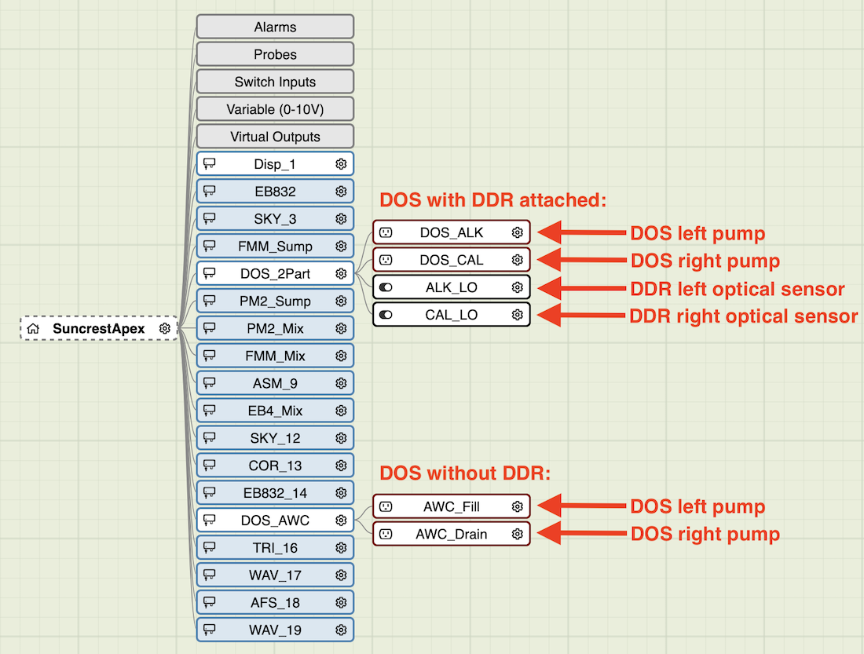This screenshot has height=654, width=864.
Task: Click the module icon on FMM_Sump
Action: click(210, 247)
